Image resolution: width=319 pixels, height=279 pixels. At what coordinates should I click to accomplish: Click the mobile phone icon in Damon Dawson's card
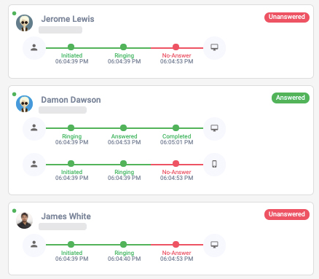[214, 164]
